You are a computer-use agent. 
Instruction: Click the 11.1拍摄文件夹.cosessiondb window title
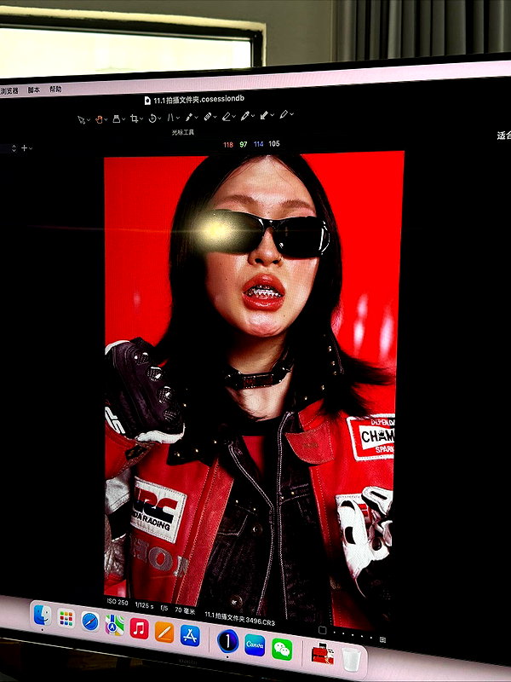tap(198, 100)
